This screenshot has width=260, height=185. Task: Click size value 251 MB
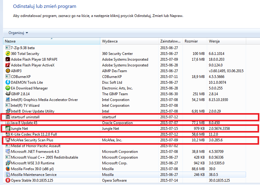199,94
